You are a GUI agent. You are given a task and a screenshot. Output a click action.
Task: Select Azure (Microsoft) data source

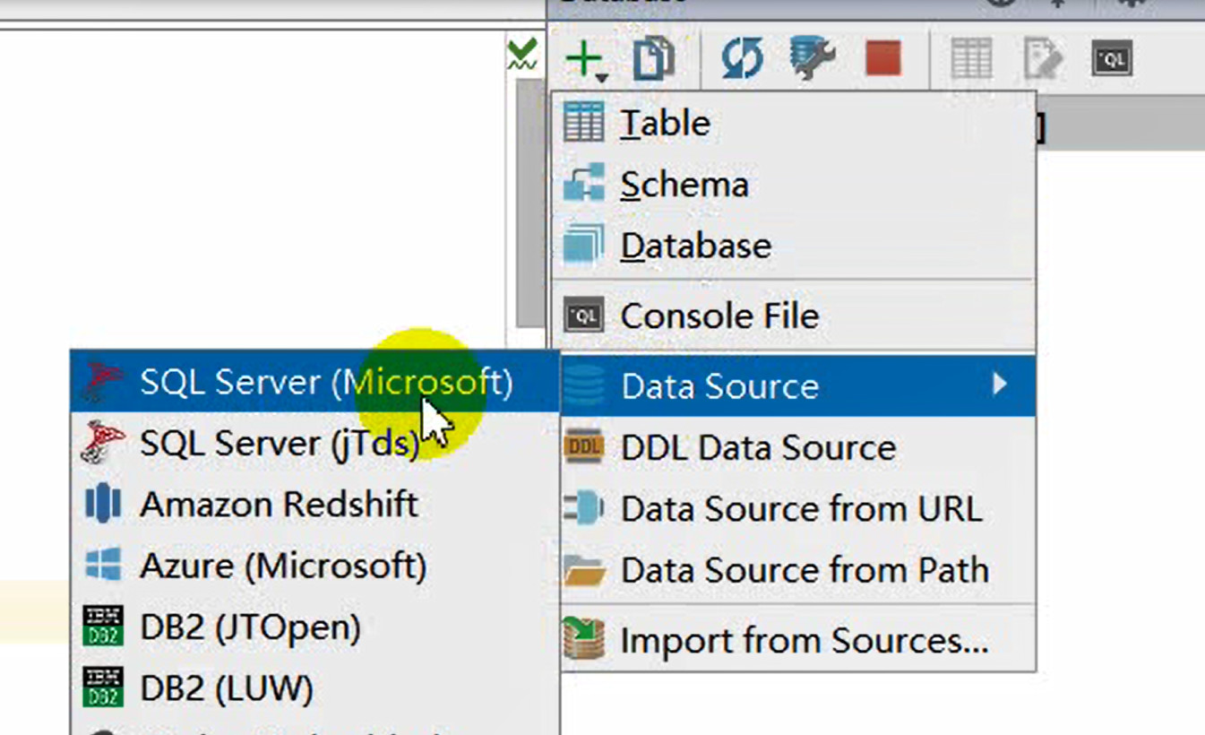click(x=315, y=566)
